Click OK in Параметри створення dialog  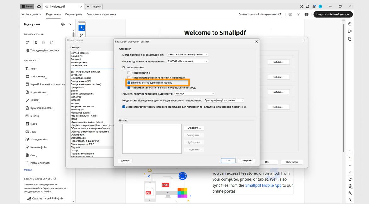coord(228,161)
